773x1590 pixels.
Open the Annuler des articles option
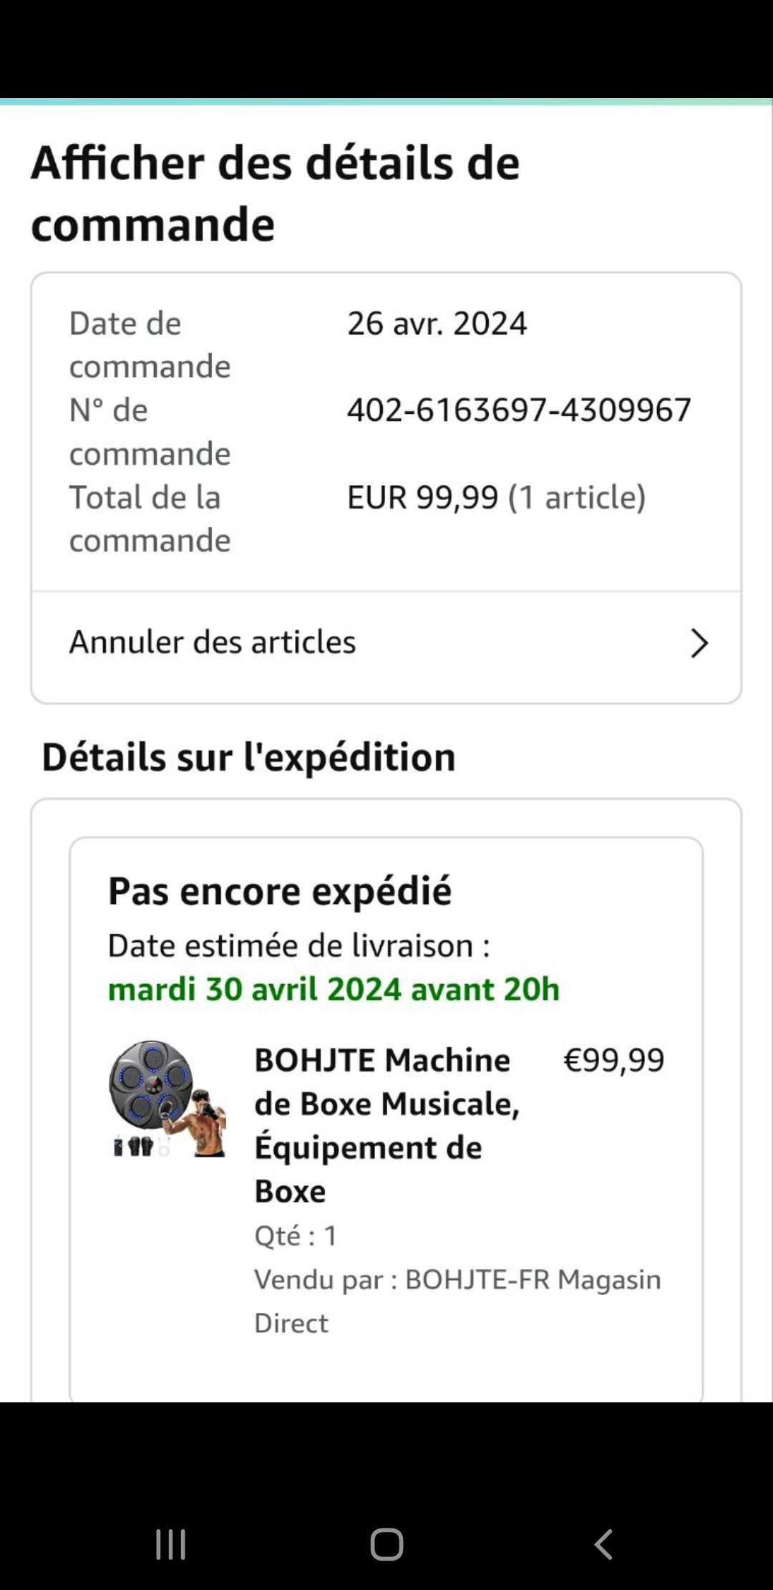(x=213, y=642)
